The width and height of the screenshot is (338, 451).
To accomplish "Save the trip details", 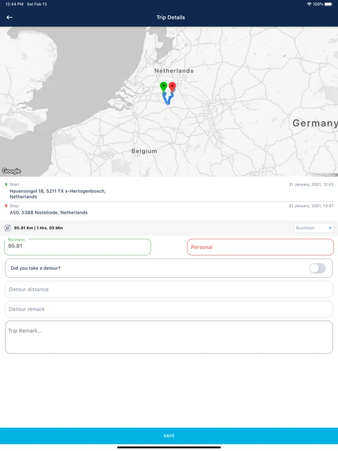I will [169, 436].
